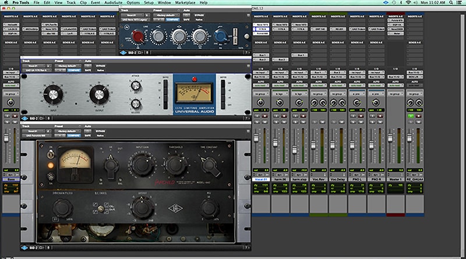
Task: Open the Help menu
Action: pyautogui.click(x=203, y=2)
